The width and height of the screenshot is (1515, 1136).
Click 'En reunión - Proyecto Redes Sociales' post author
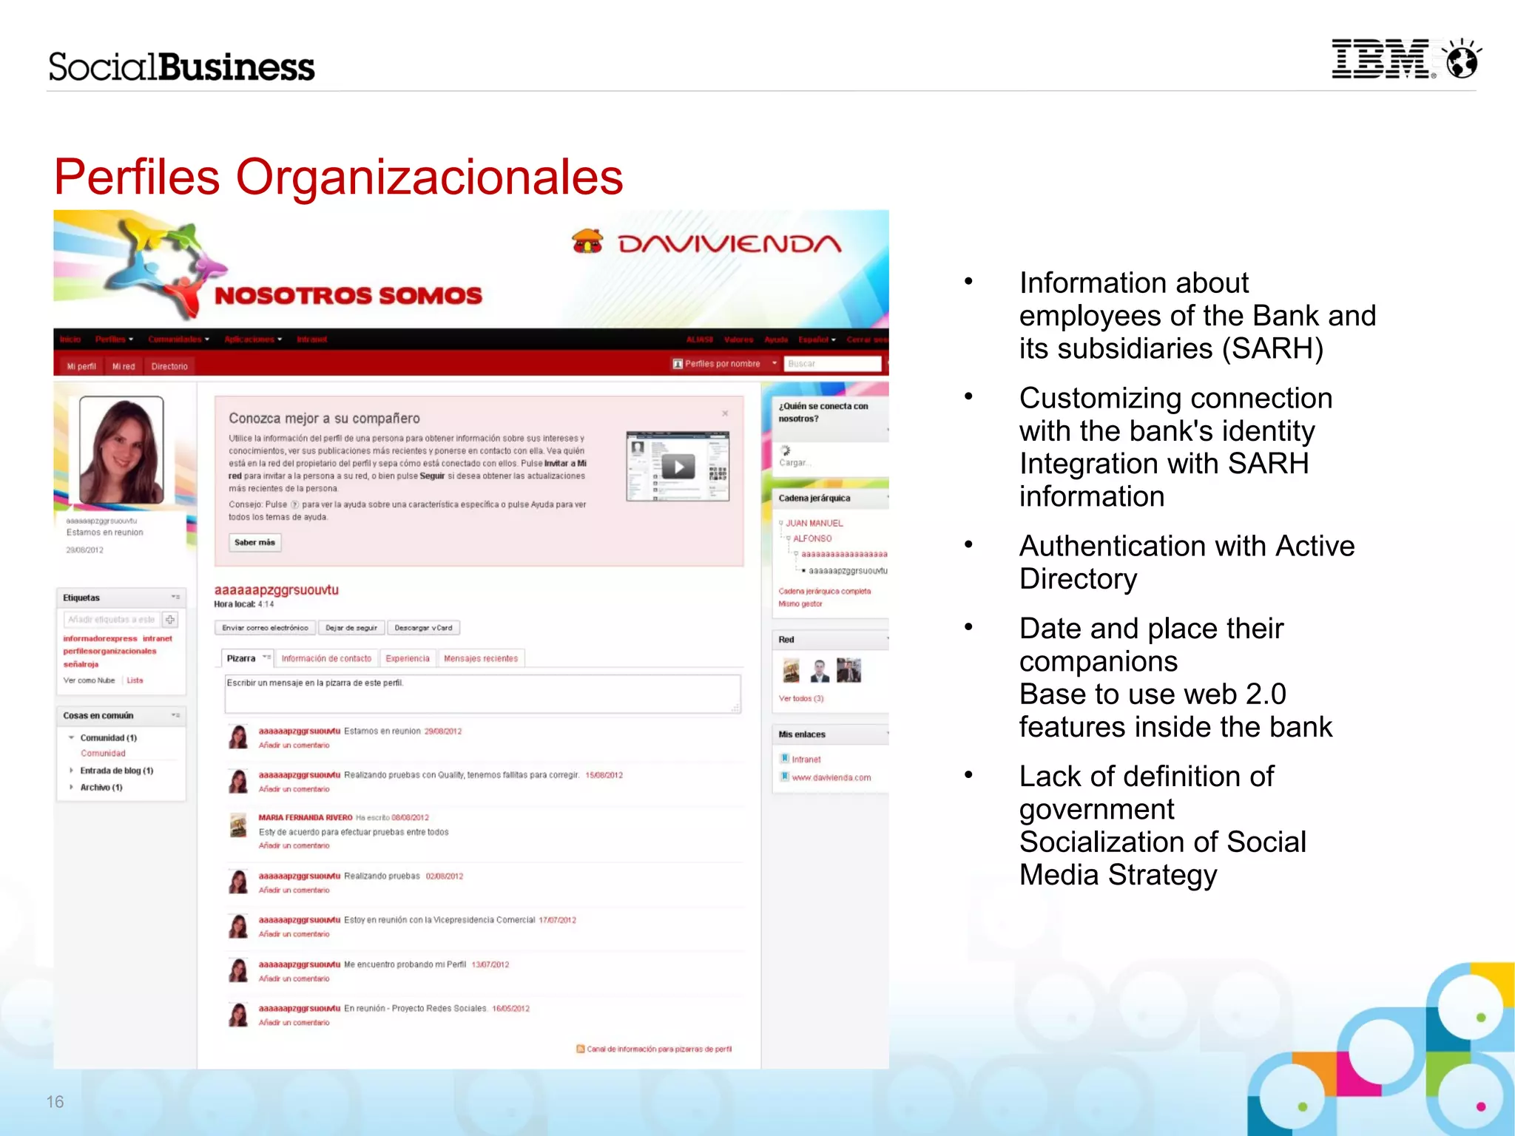pyautogui.click(x=299, y=1009)
